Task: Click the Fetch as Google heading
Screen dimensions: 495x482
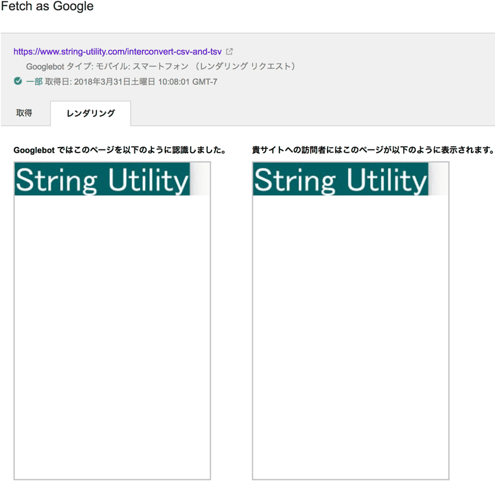Action: [x=48, y=6]
